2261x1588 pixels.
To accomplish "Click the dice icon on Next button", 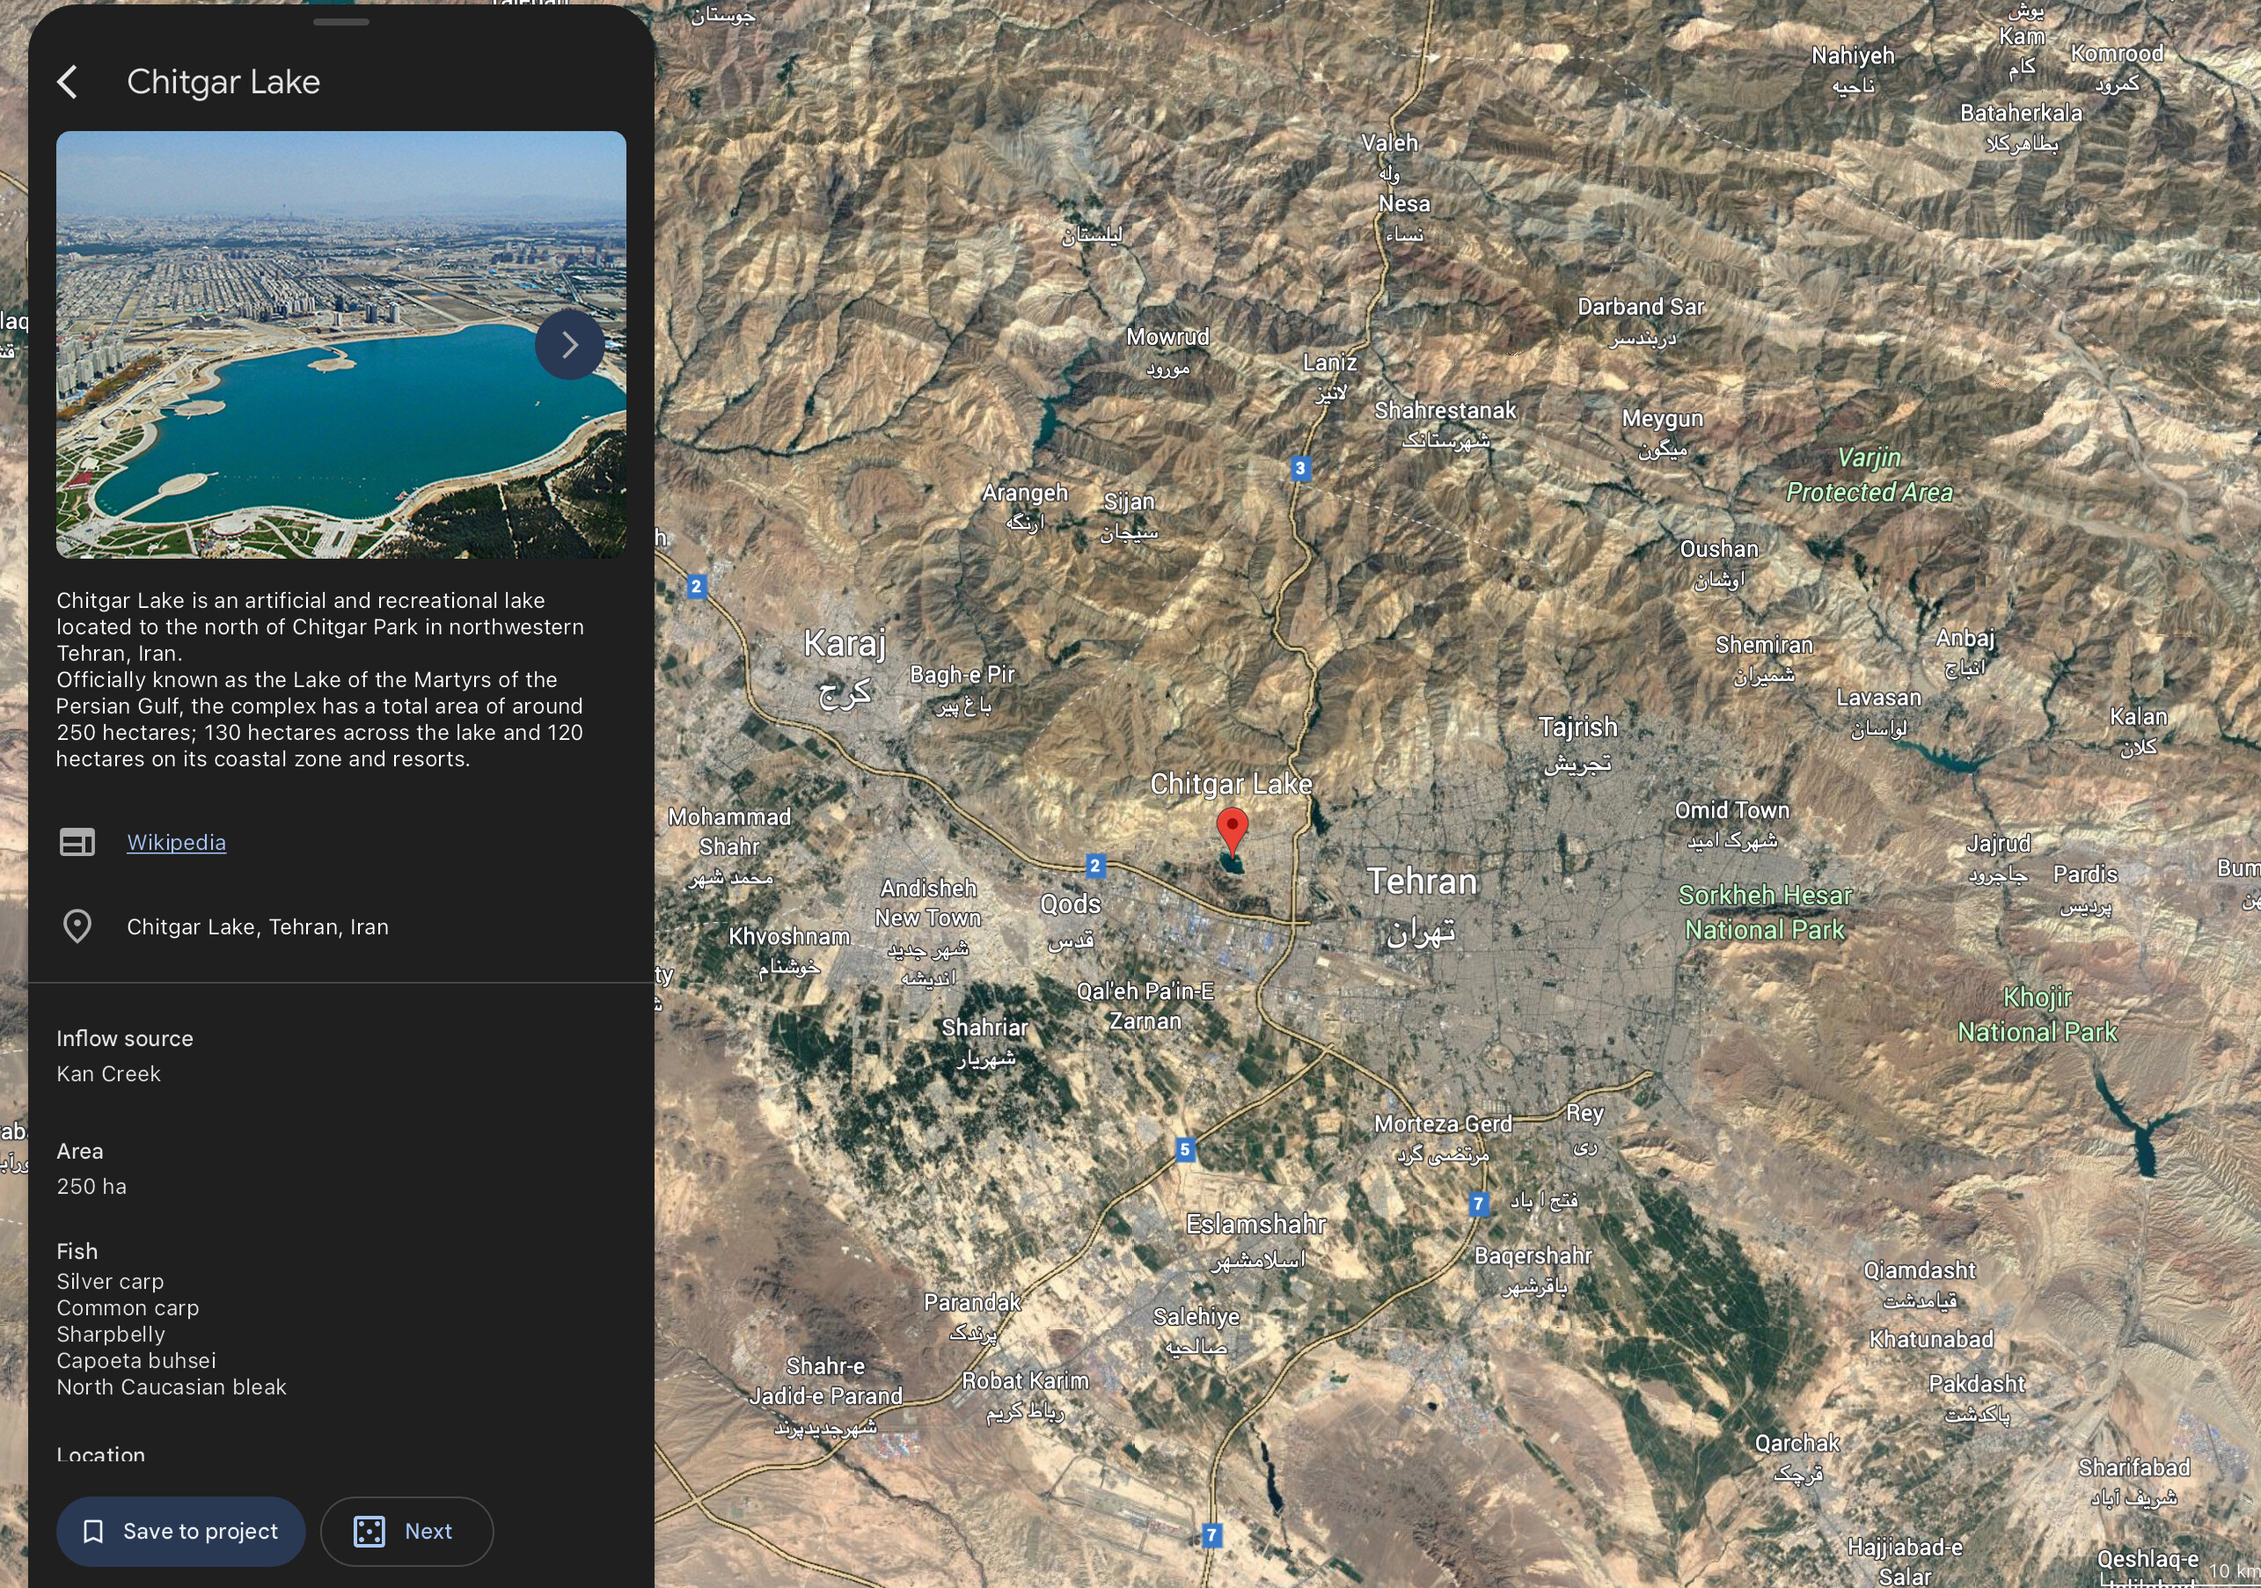I will [x=370, y=1531].
